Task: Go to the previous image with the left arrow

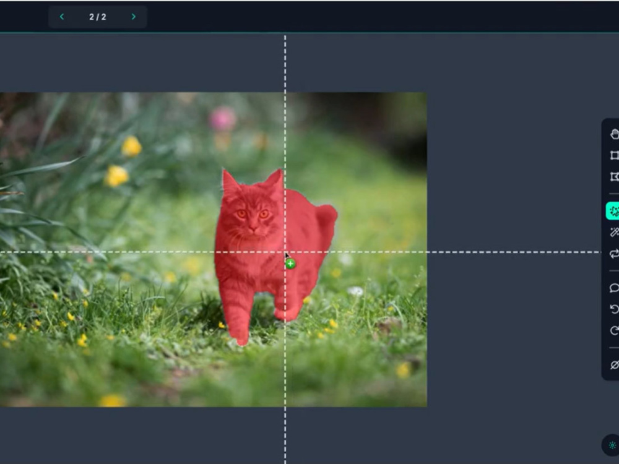Action: pyautogui.click(x=62, y=17)
